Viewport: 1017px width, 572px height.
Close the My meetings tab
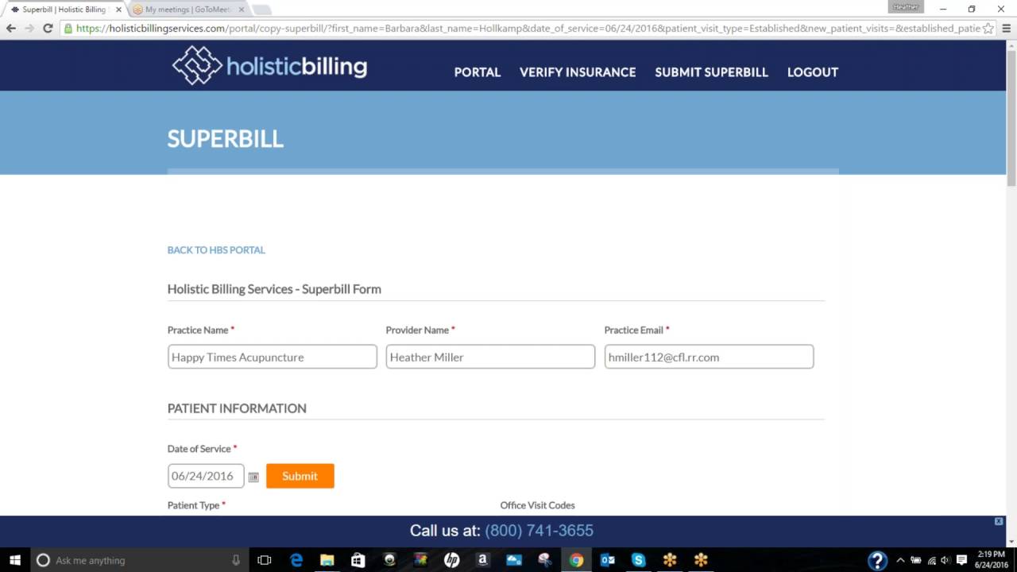[242, 10]
